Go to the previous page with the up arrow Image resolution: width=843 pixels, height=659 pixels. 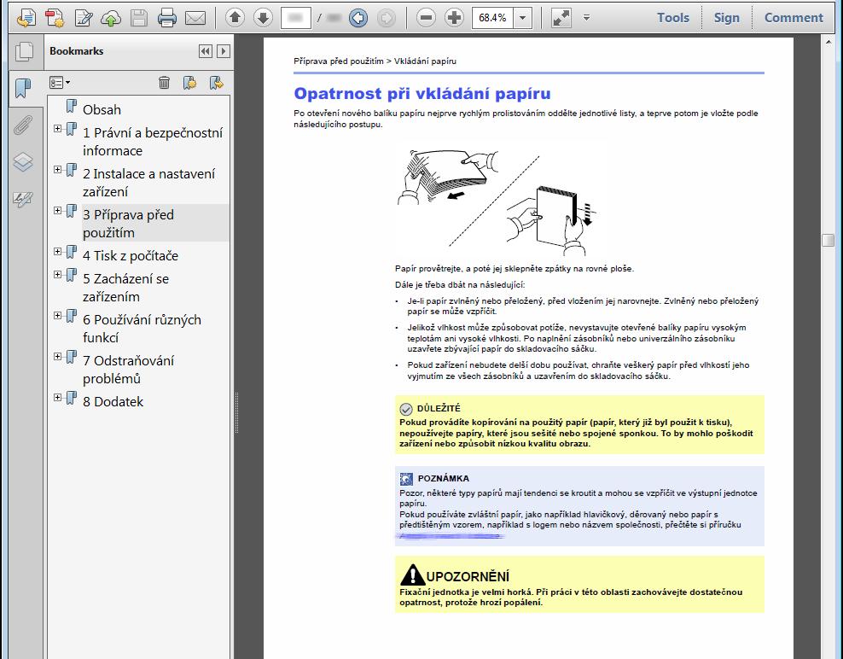coord(235,18)
